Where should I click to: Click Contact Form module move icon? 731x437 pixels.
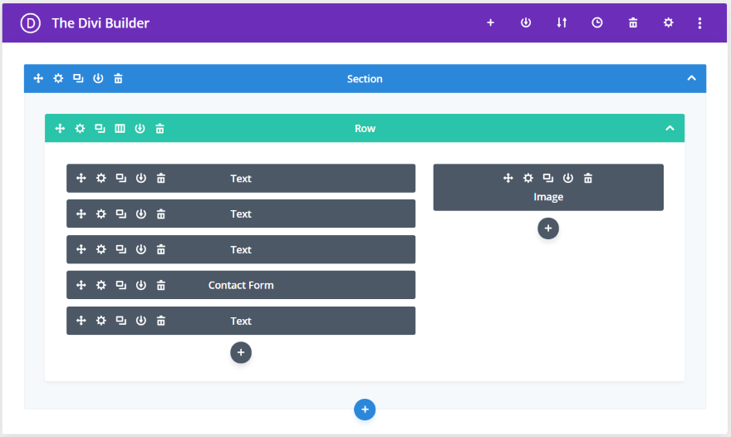point(81,285)
